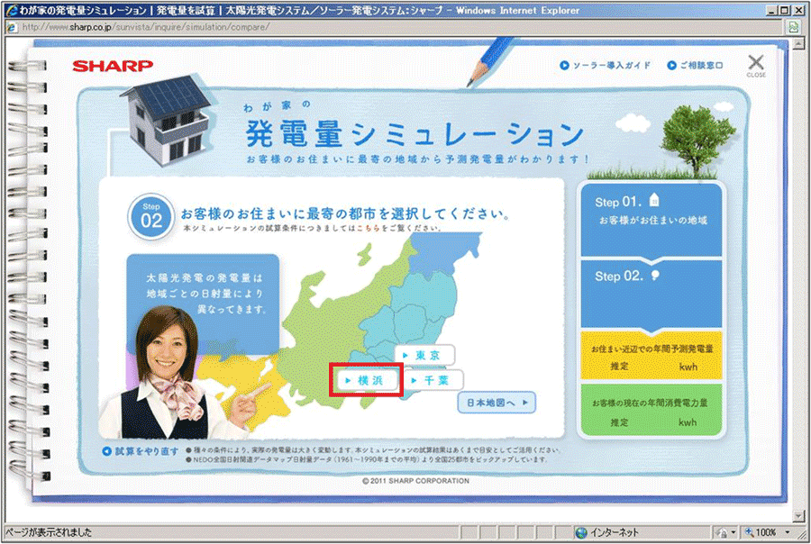Click the SHARP logo
Viewport: 811px width, 544px height.
point(113,66)
